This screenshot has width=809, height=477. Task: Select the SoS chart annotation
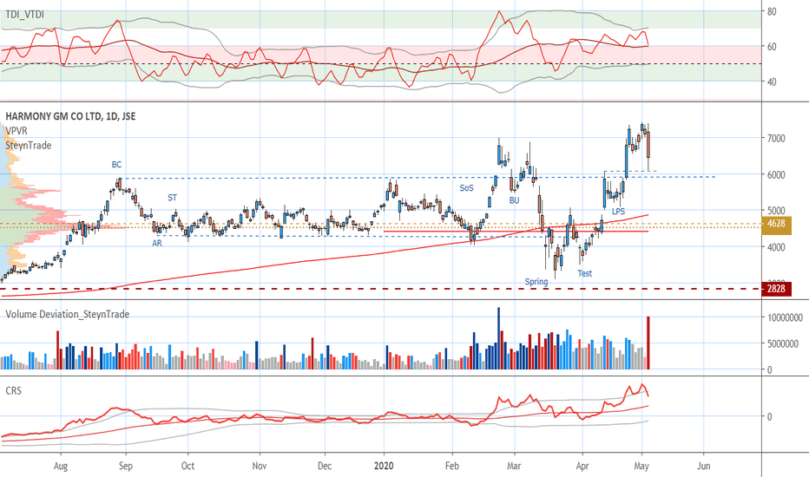click(x=466, y=188)
